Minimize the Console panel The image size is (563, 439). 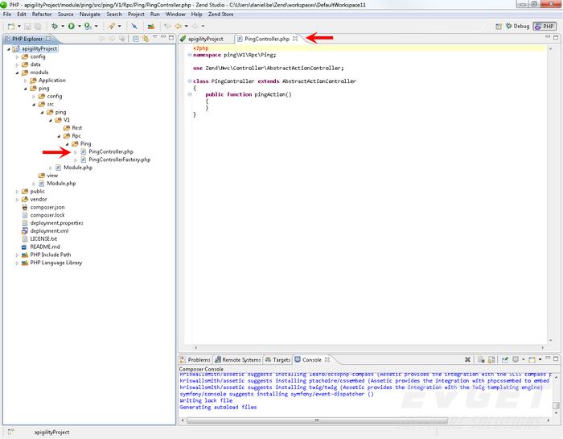[548, 358]
